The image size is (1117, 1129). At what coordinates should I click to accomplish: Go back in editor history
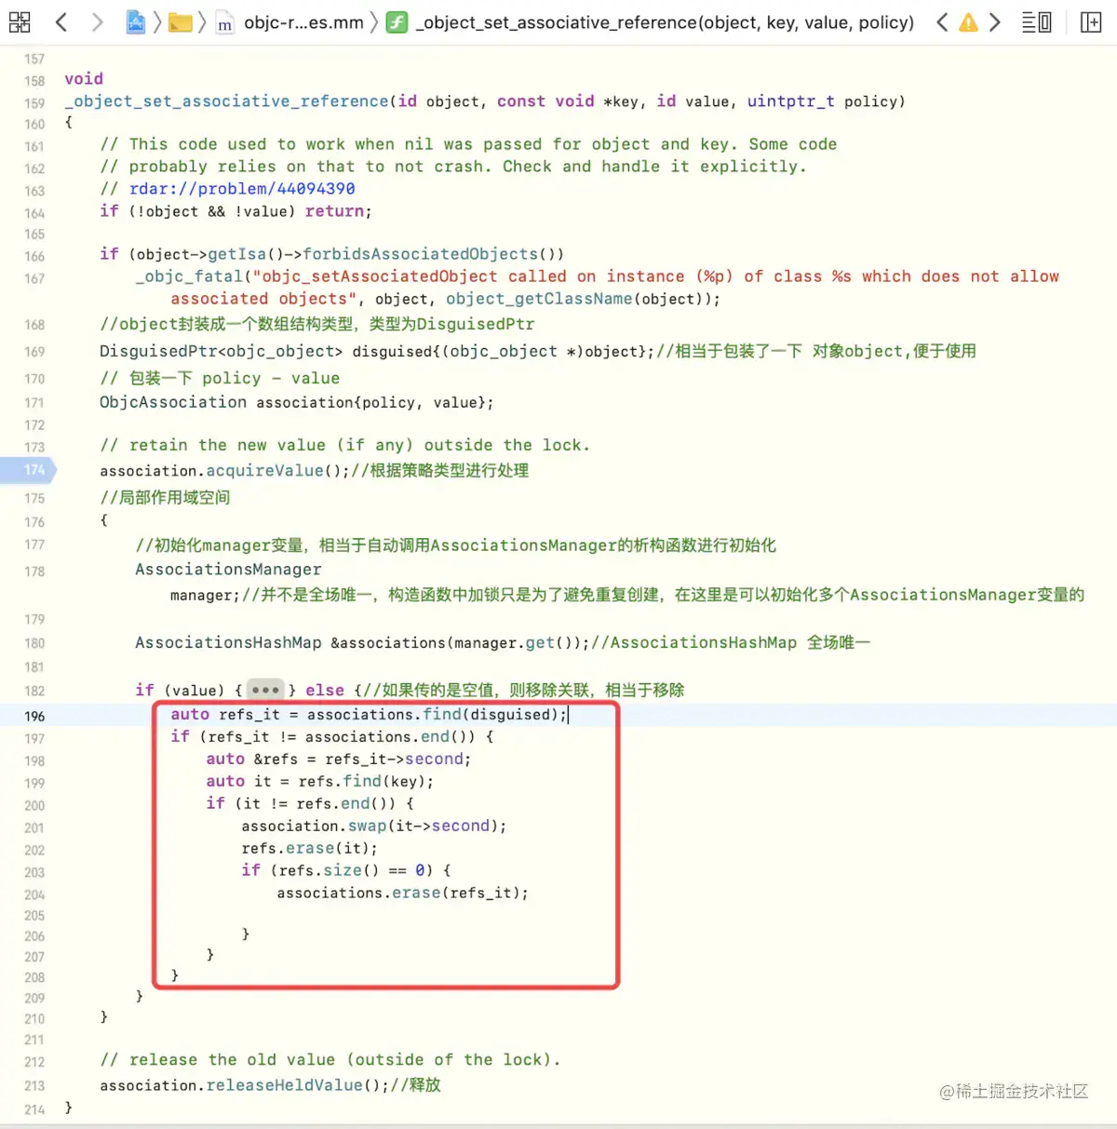click(x=61, y=21)
